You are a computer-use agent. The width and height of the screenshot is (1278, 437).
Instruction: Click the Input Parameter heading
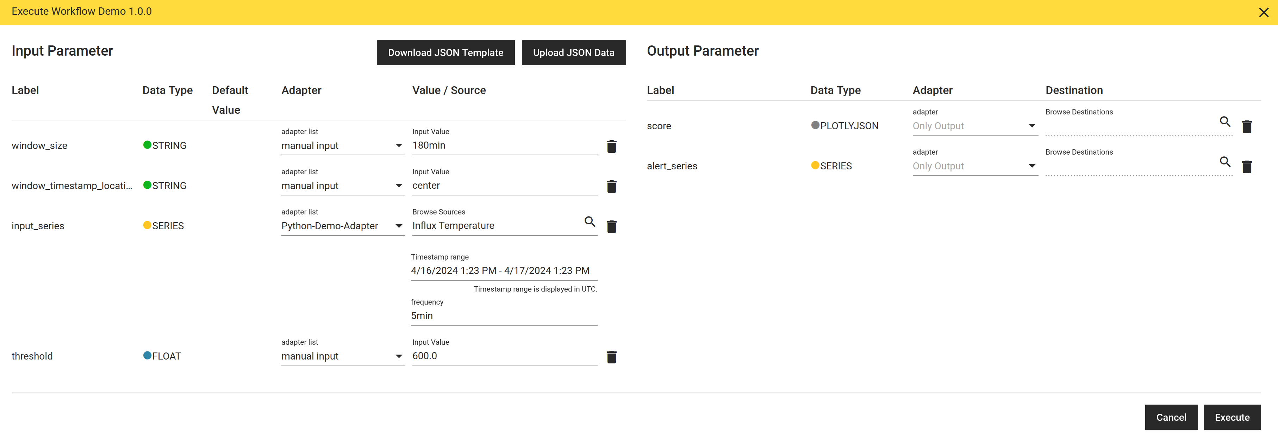click(x=63, y=51)
